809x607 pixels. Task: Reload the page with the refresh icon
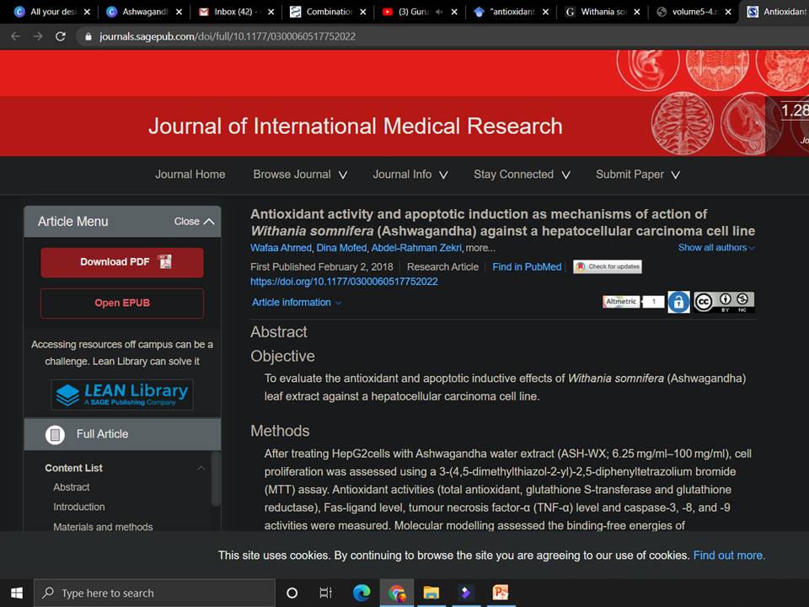(60, 37)
